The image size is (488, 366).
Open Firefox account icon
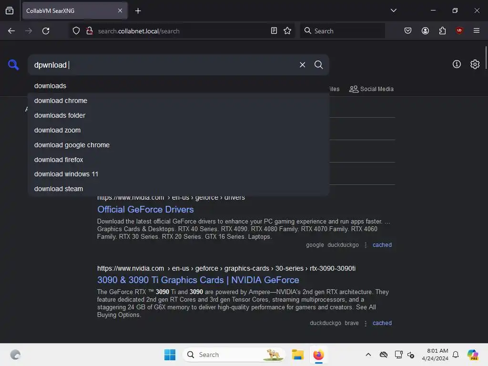[425, 31]
